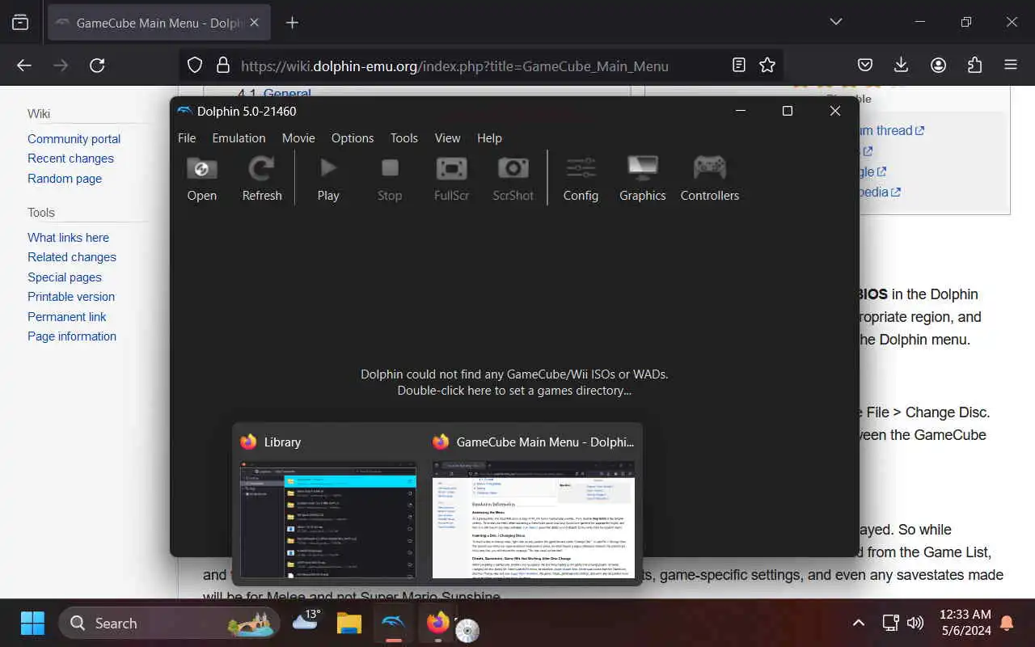Open the Options menu in Dolphin
Viewport: 1035px width, 647px height.
(353, 138)
